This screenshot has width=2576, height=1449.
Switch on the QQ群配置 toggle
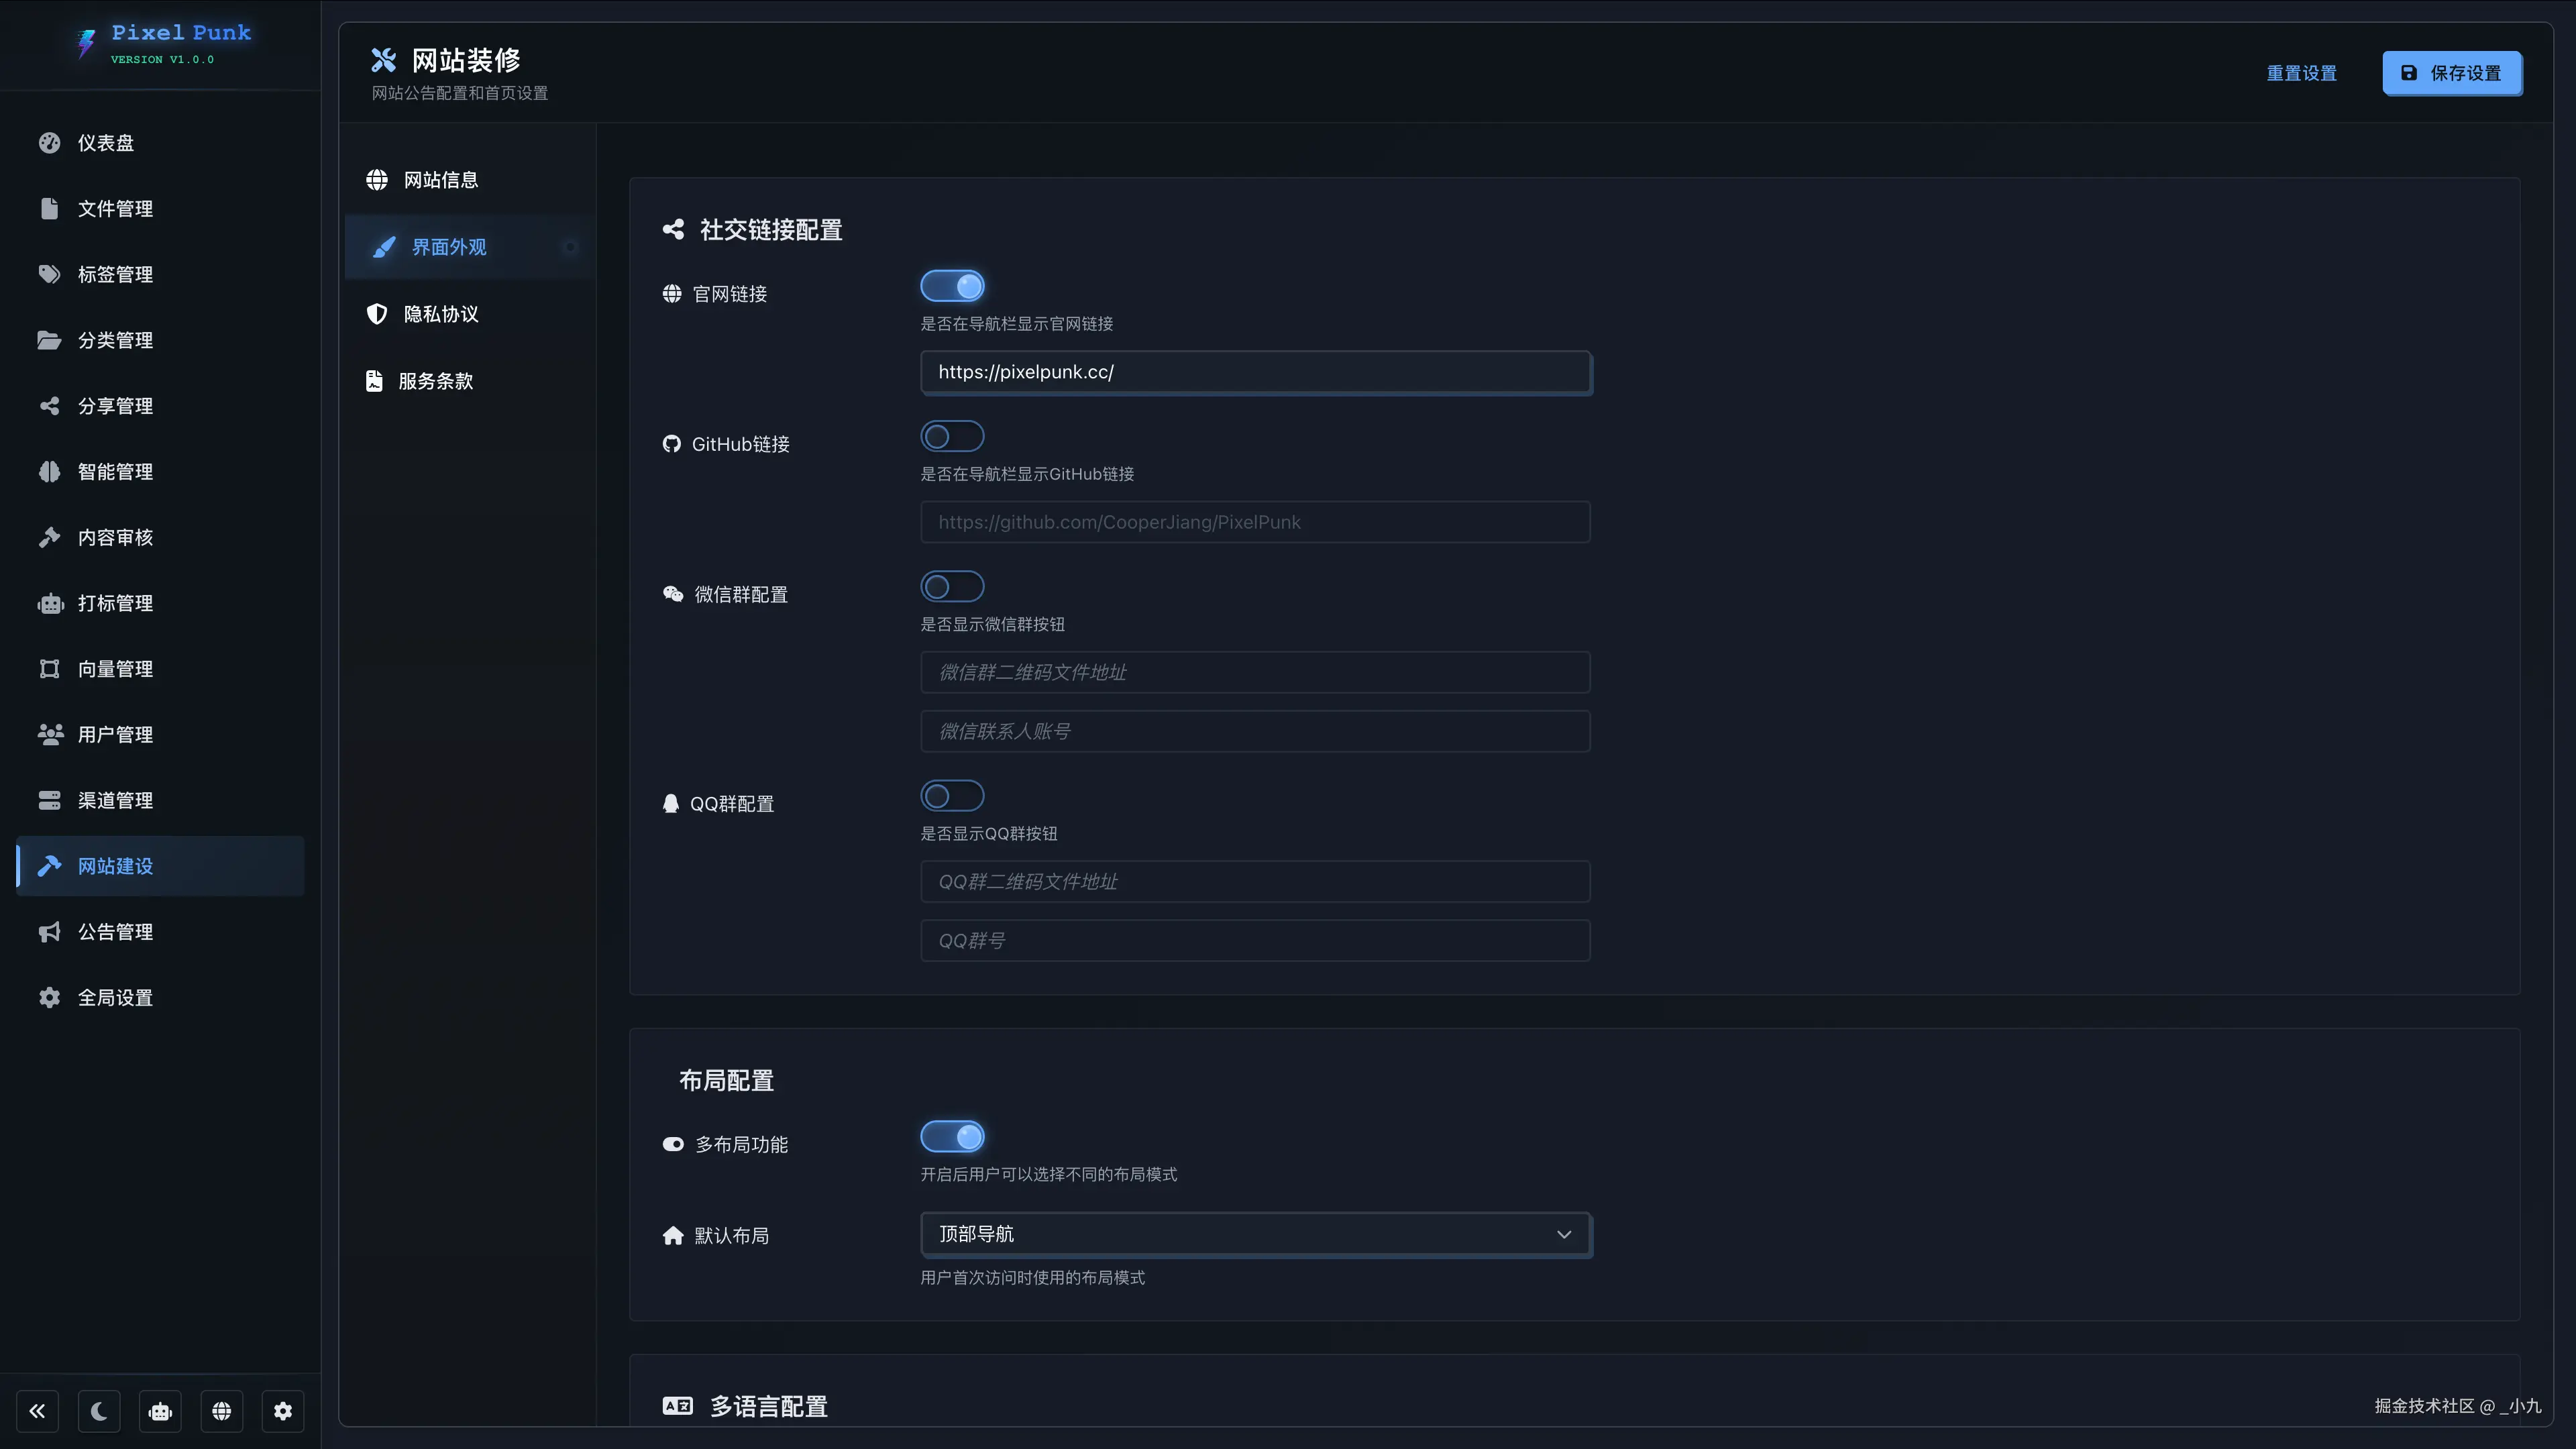click(x=952, y=796)
